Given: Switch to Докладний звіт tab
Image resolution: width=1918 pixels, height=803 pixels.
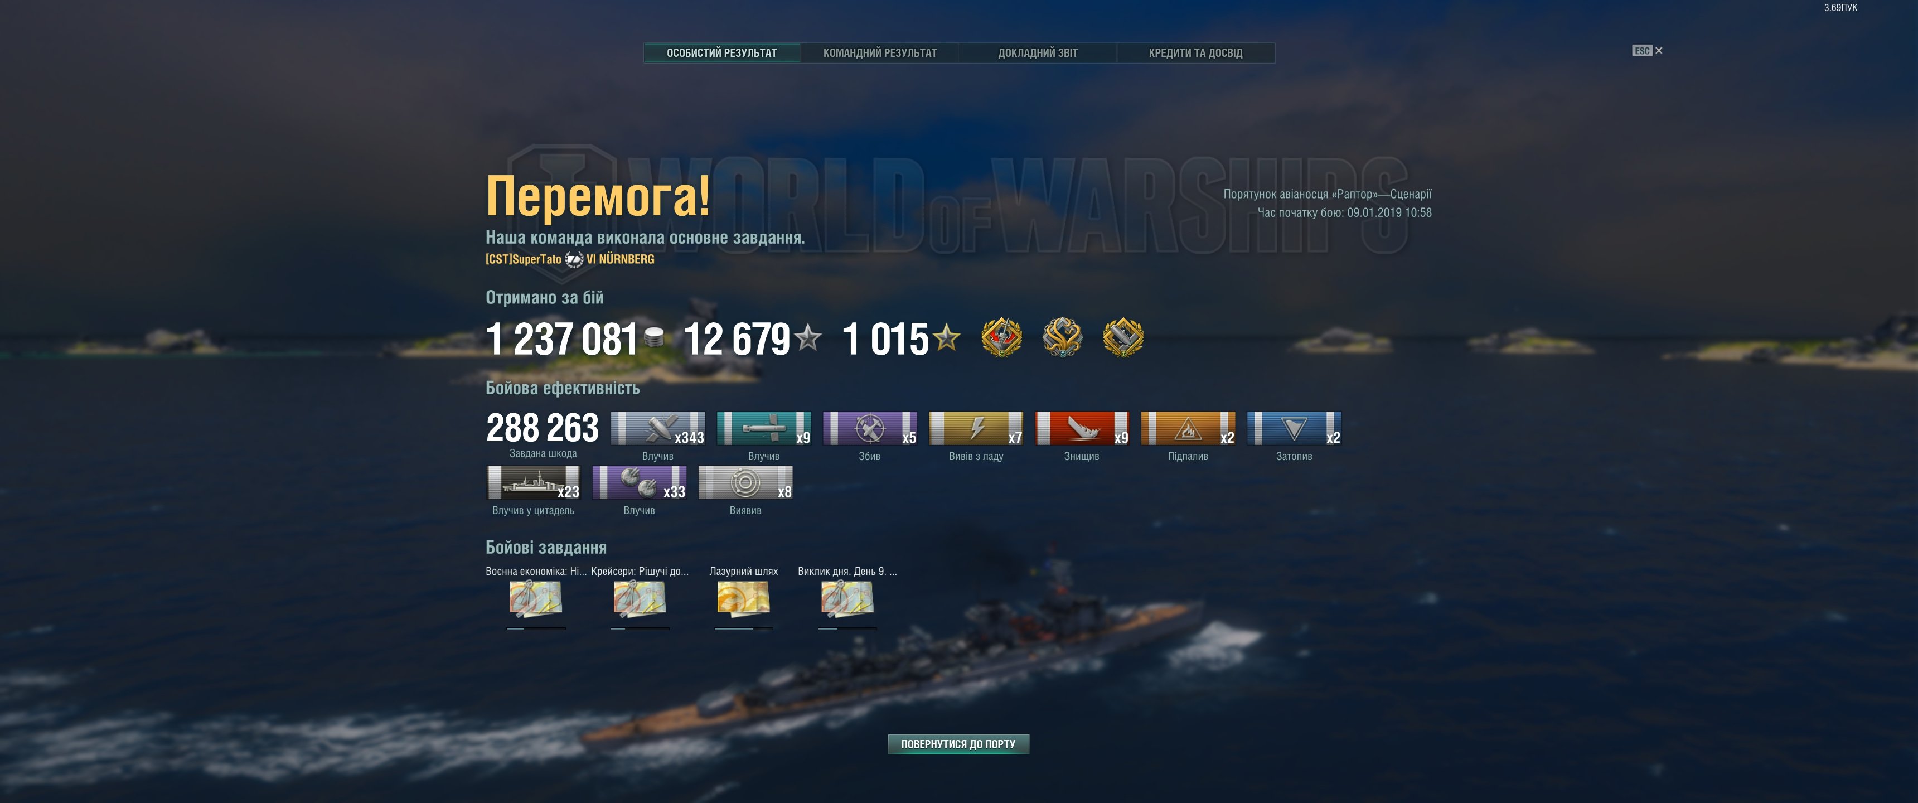Looking at the screenshot, I should pos(1037,53).
